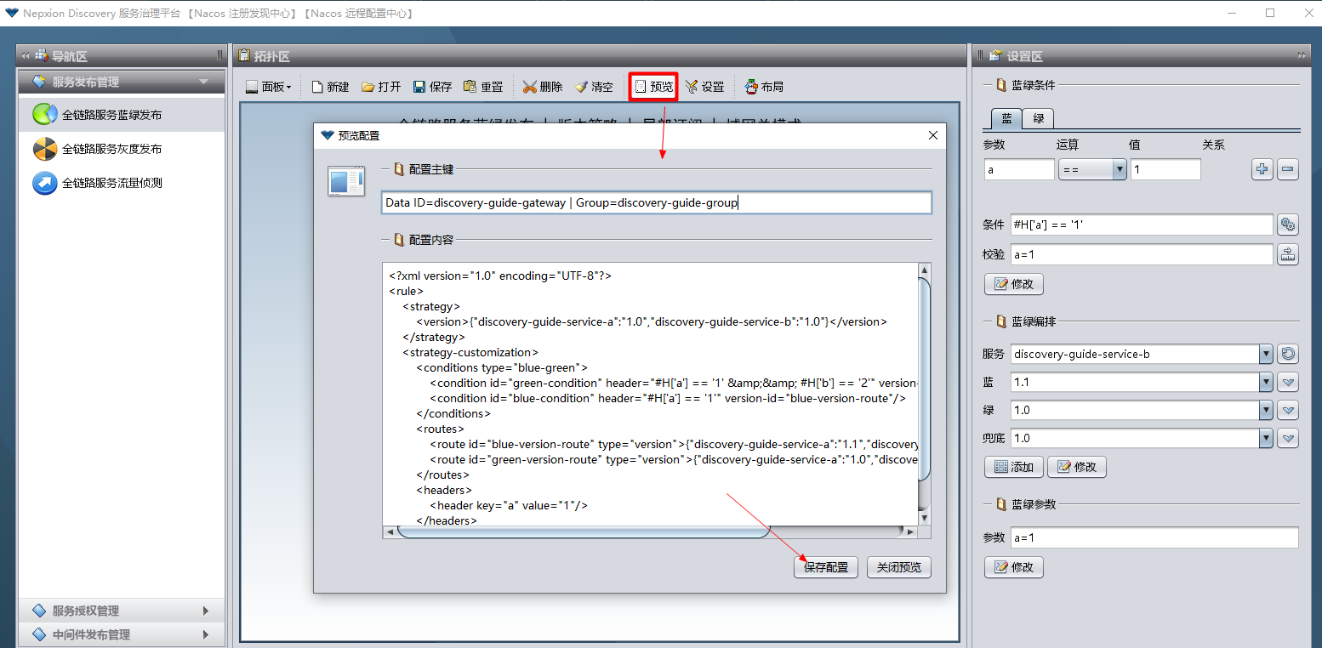Click the 设置 settings toolbar button
The image size is (1322, 648).
(704, 87)
